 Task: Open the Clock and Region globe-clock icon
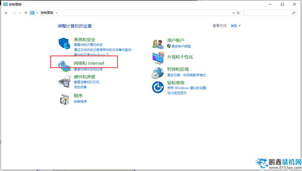tap(158, 73)
